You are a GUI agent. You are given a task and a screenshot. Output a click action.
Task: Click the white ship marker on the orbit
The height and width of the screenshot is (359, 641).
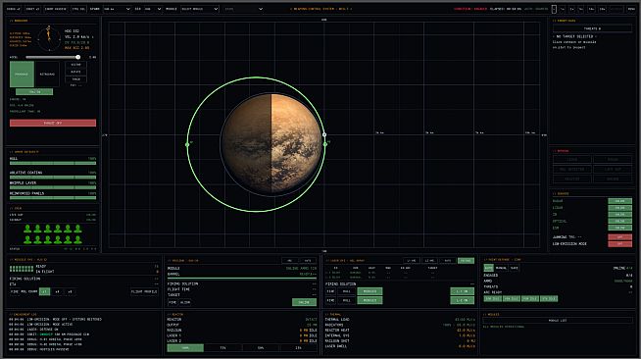[x=324, y=134]
